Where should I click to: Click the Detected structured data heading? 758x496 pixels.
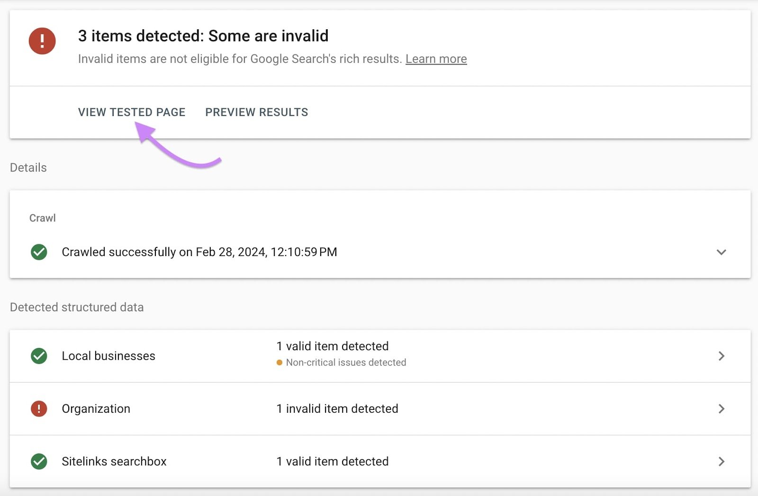(77, 307)
